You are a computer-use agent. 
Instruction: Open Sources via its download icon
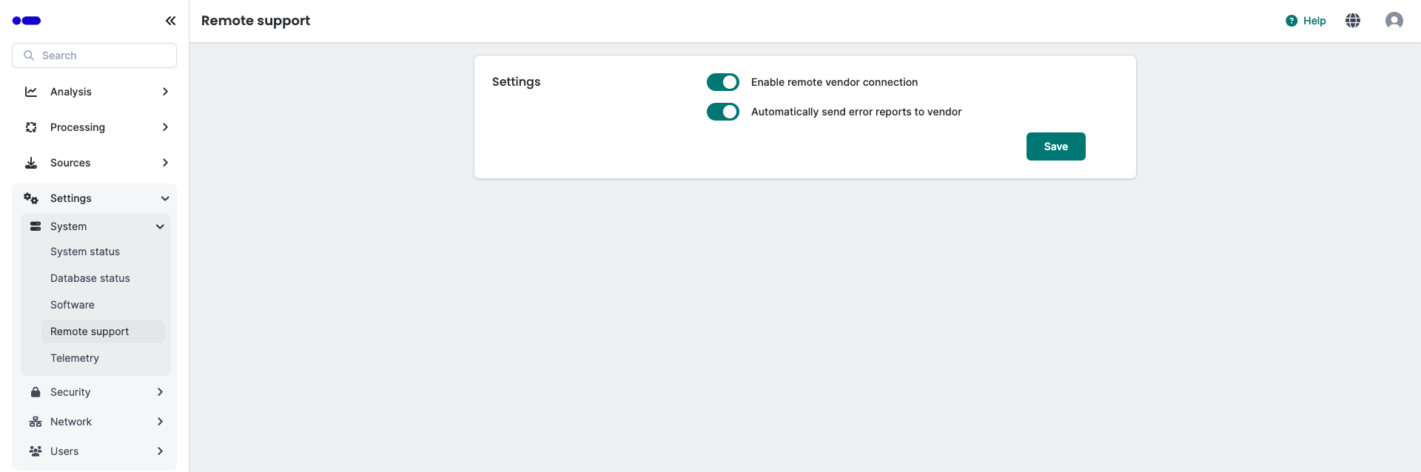30,162
